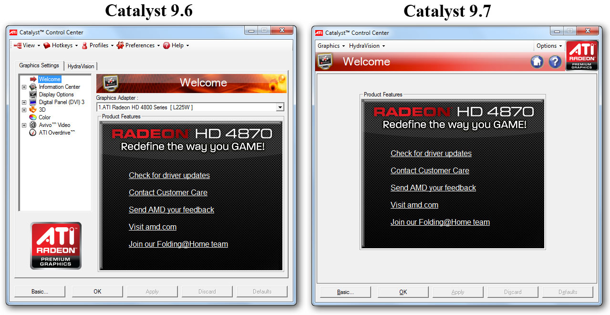The image size is (610, 315).
Task: Click the red arrow Welcome icon
Action: coord(33,79)
